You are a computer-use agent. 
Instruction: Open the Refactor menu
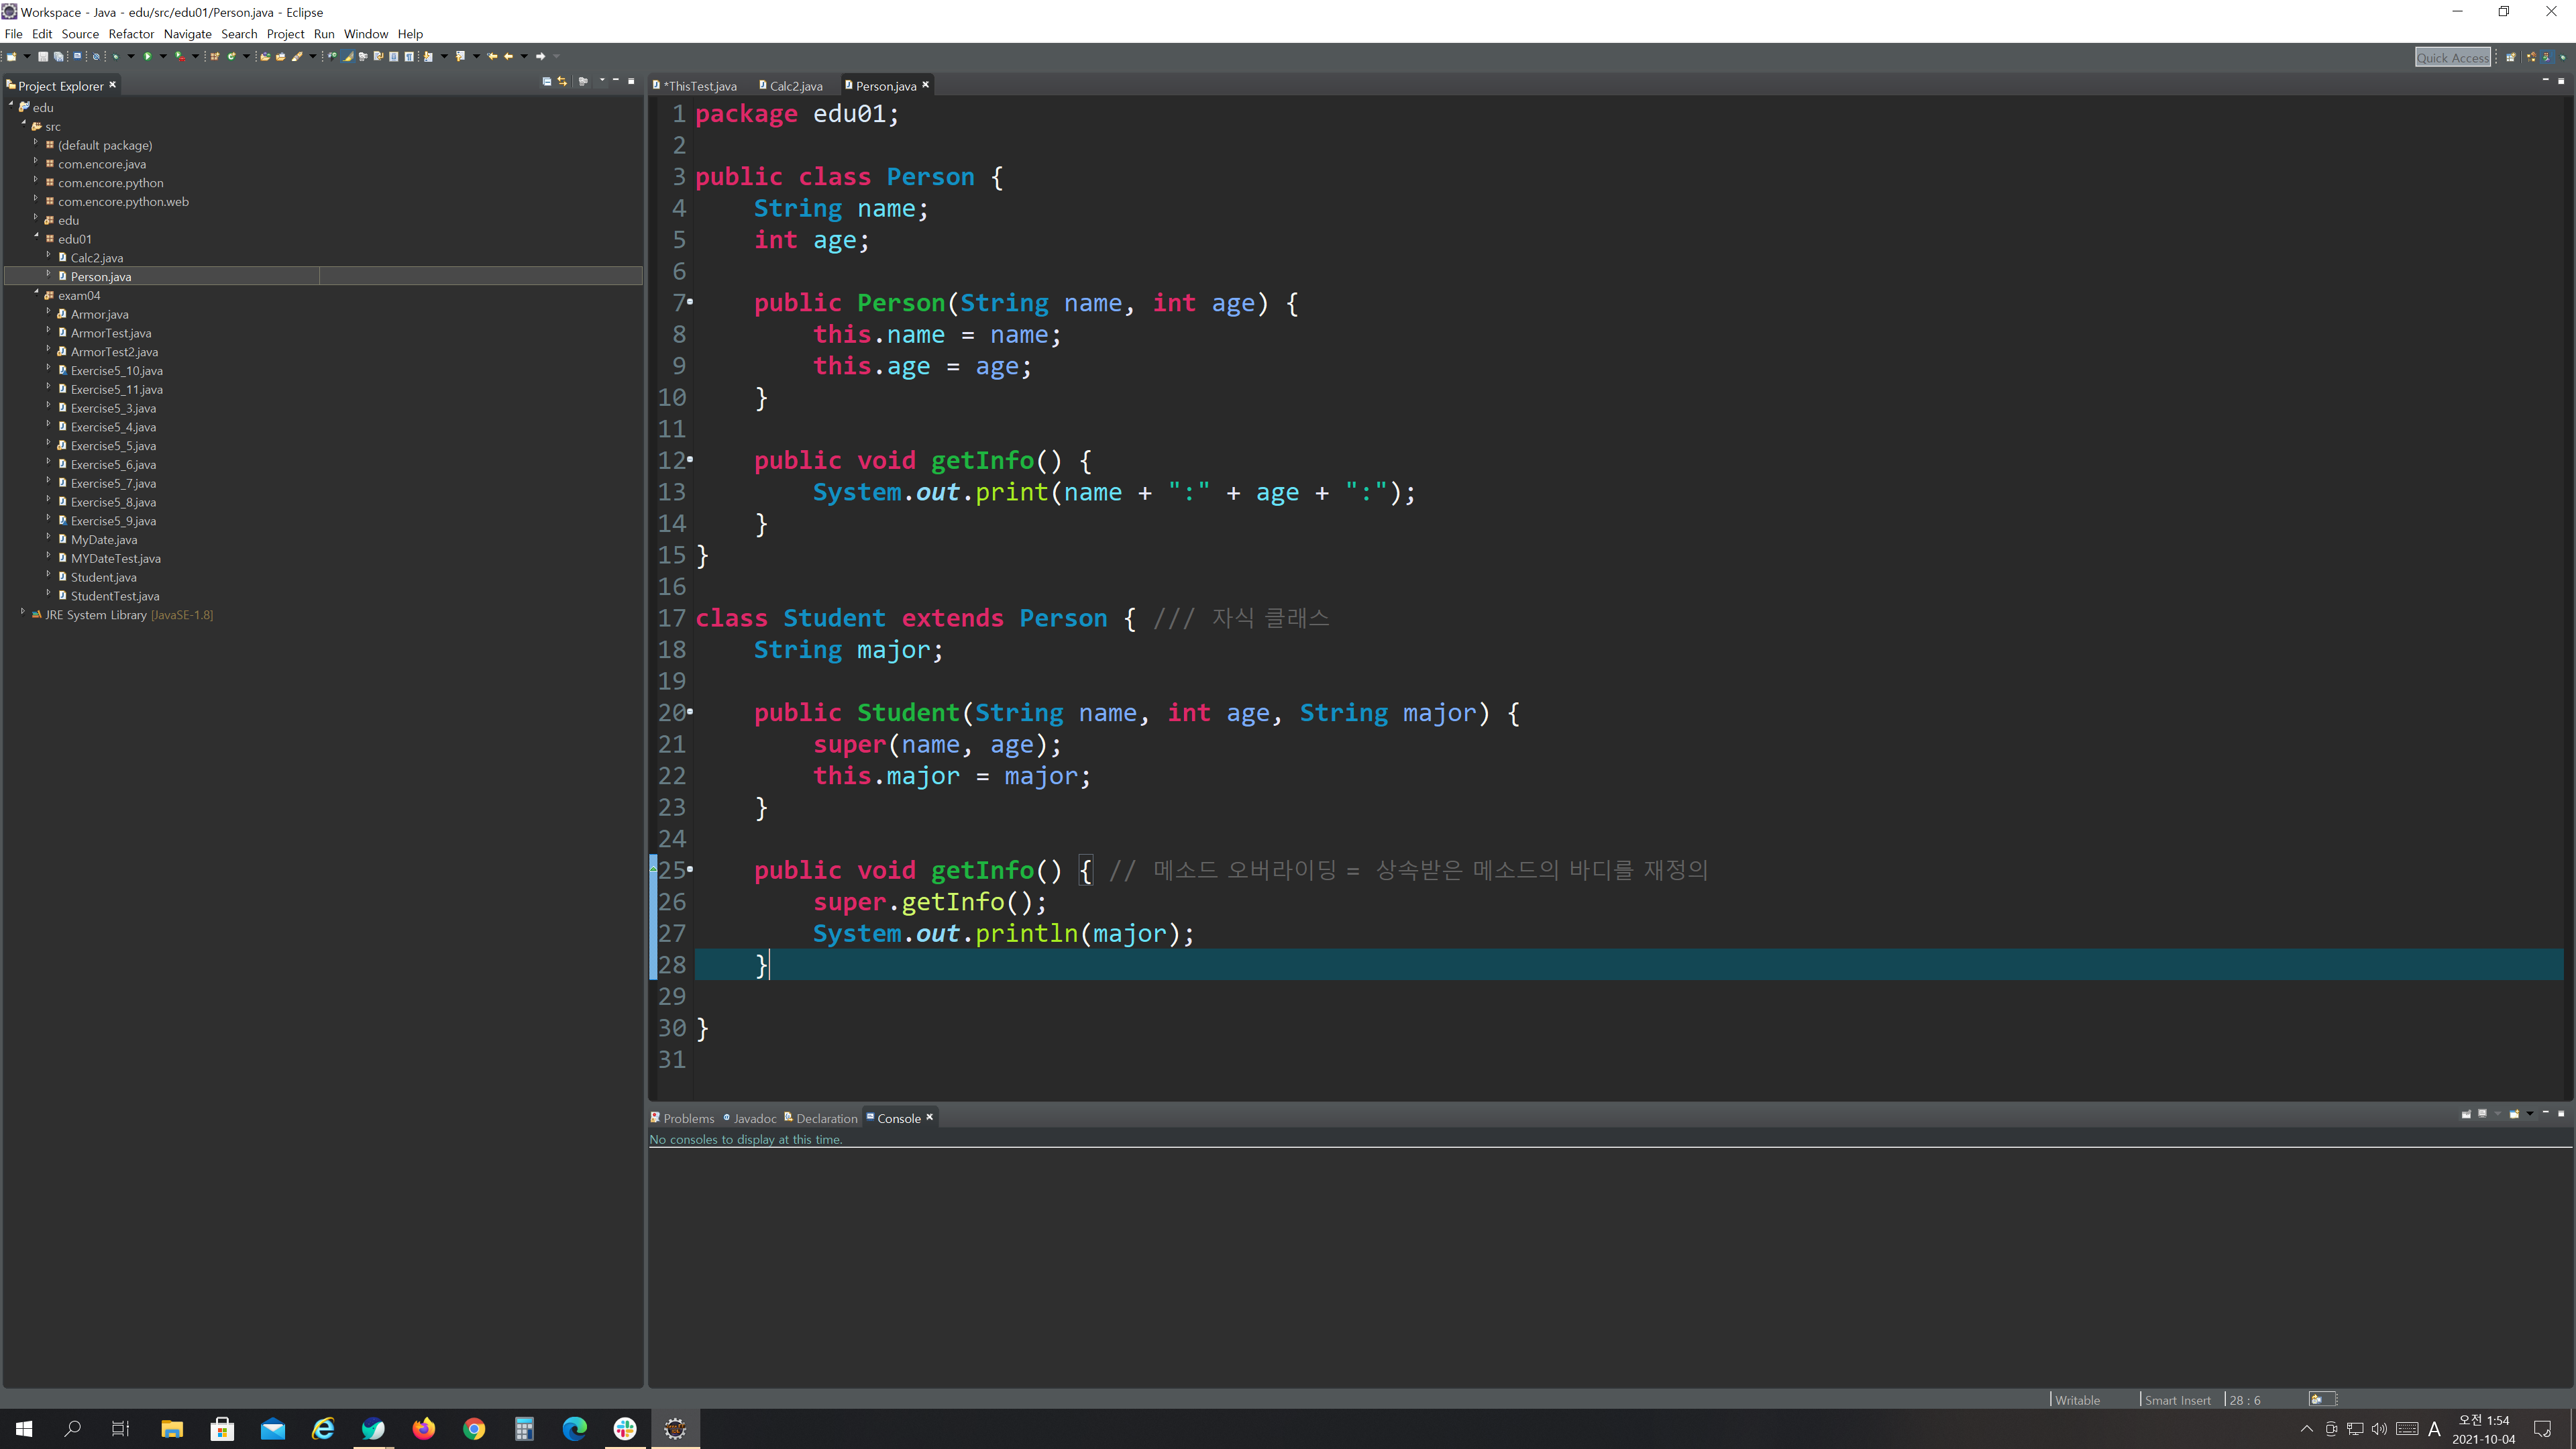131,33
